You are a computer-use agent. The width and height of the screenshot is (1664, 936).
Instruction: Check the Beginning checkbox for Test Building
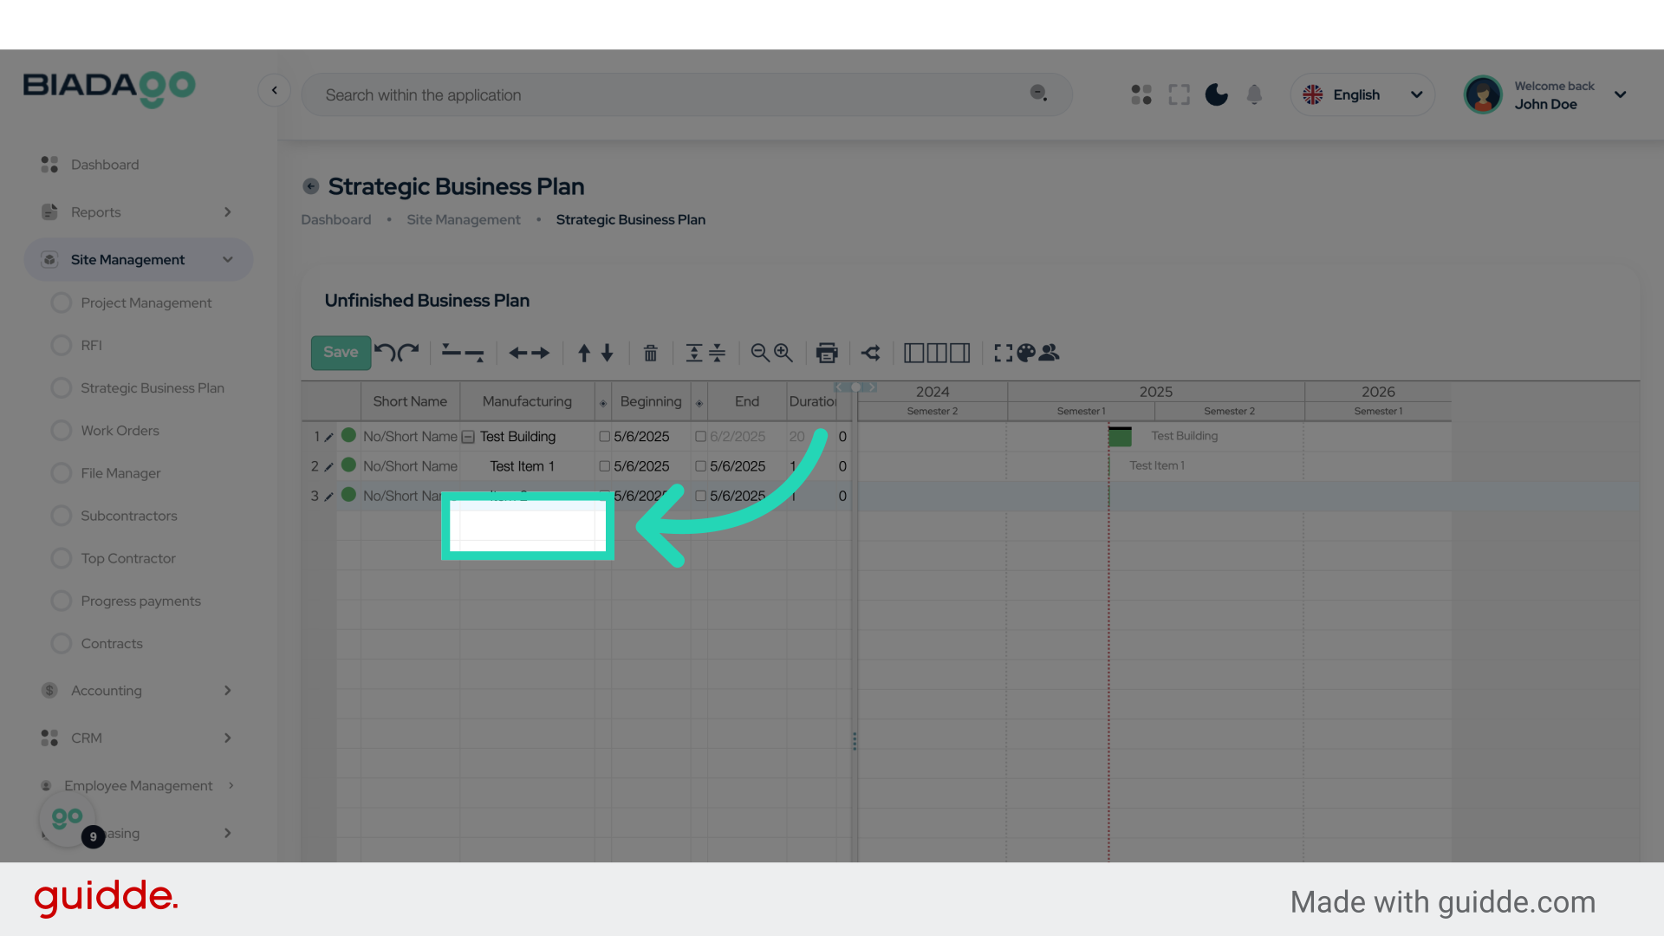pos(605,437)
